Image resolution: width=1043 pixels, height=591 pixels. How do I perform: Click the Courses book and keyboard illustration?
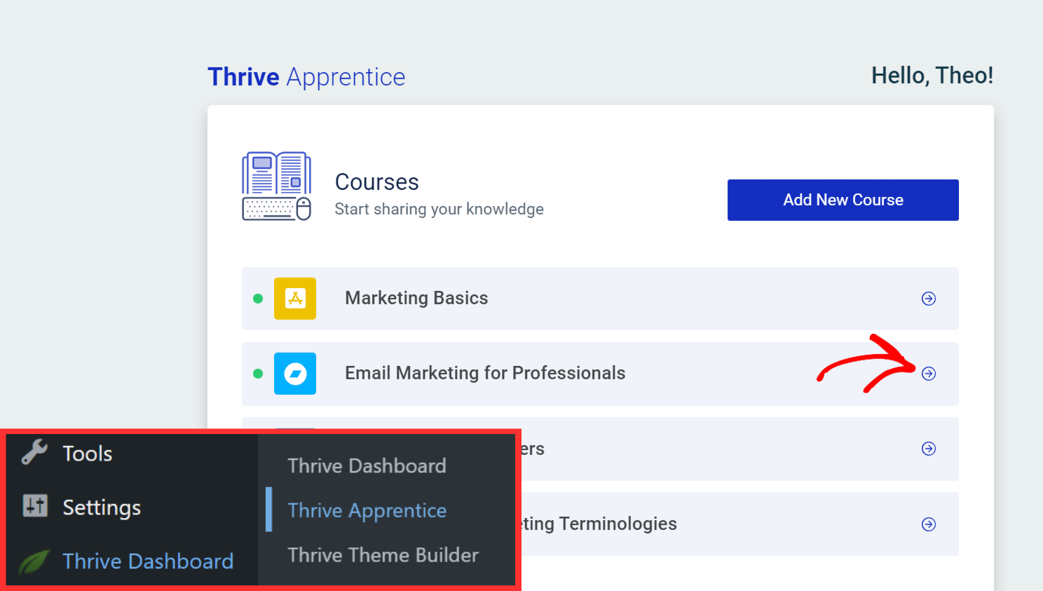pyautogui.click(x=277, y=186)
